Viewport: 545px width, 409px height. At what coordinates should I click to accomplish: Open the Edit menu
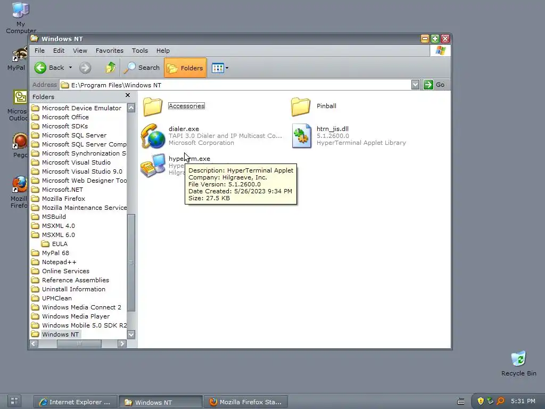(x=59, y=51)
